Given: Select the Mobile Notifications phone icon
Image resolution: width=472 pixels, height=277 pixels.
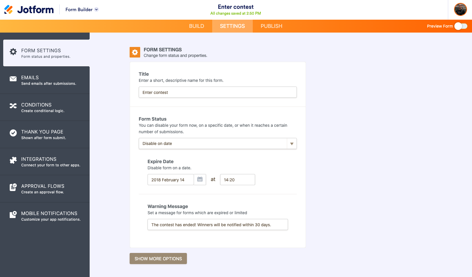Looking at the screenshot, I should tap(13, 214).
